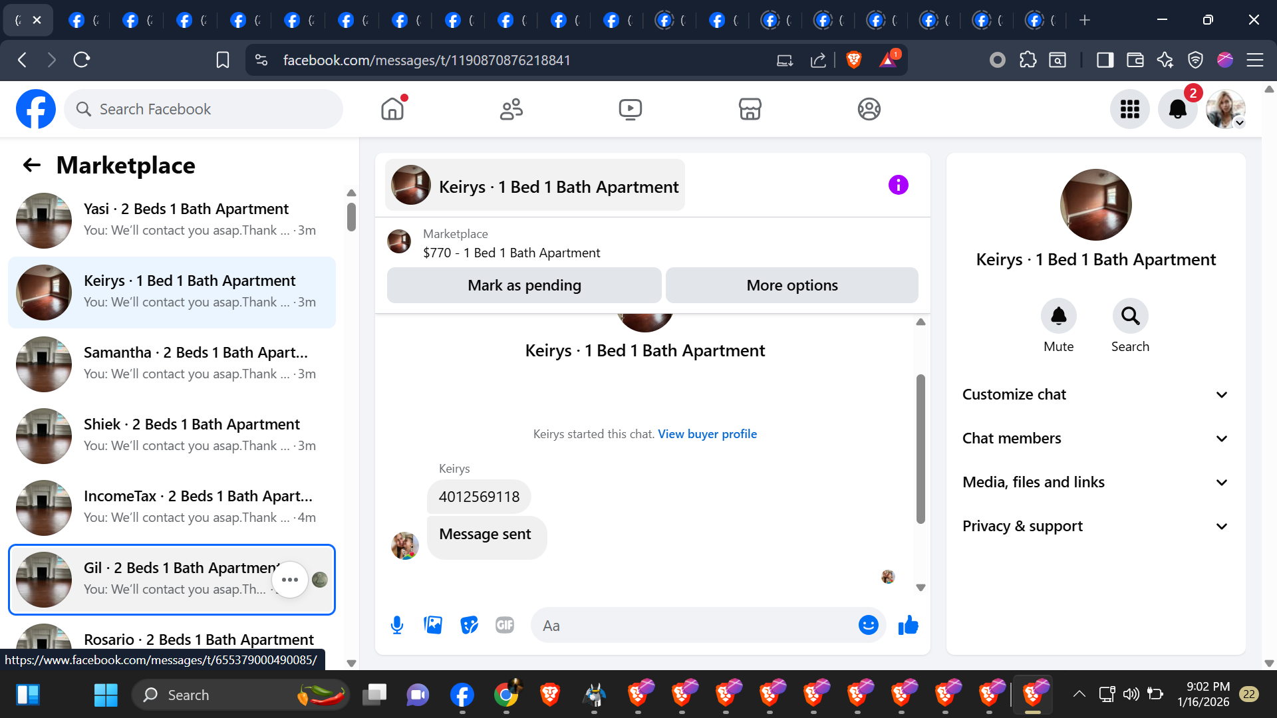The height and width of the screenshot is (718, 1277).
Task: Attach a photo using the image icon
Action: (433, 625)
